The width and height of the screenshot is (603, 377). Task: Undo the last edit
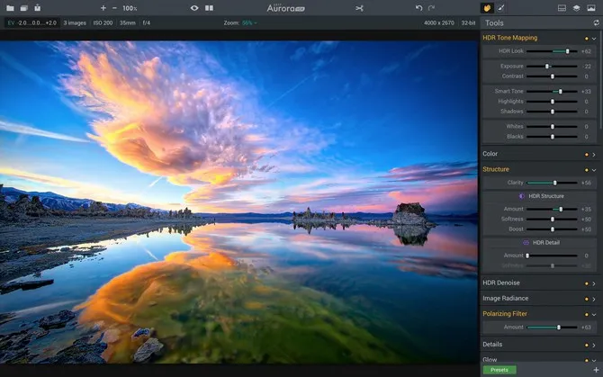(x=418, y=8)
